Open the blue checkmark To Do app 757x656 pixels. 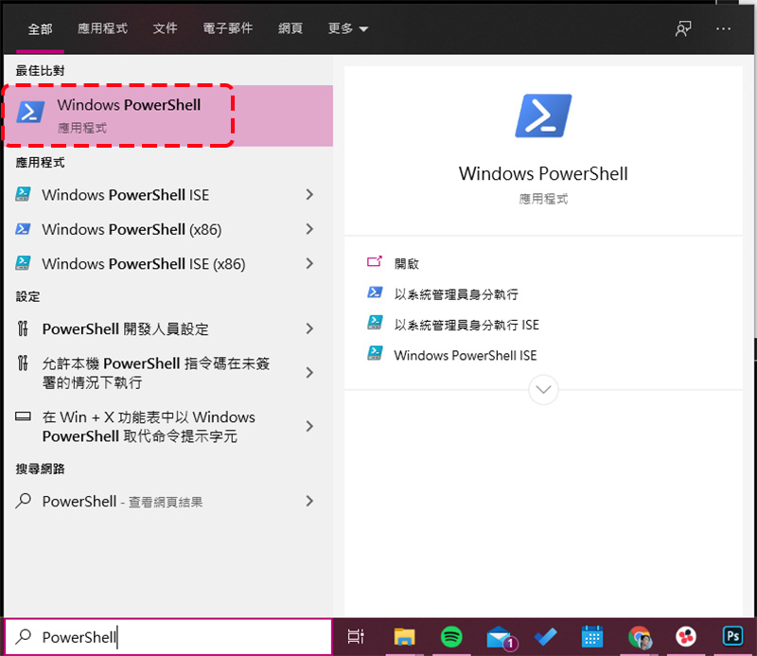coord(546,637)
